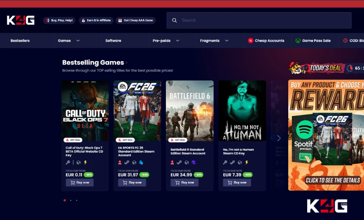Open the Software menu item
Image resolution: width=364 pixels, height=220 pixels.
[x=113, y=41]
